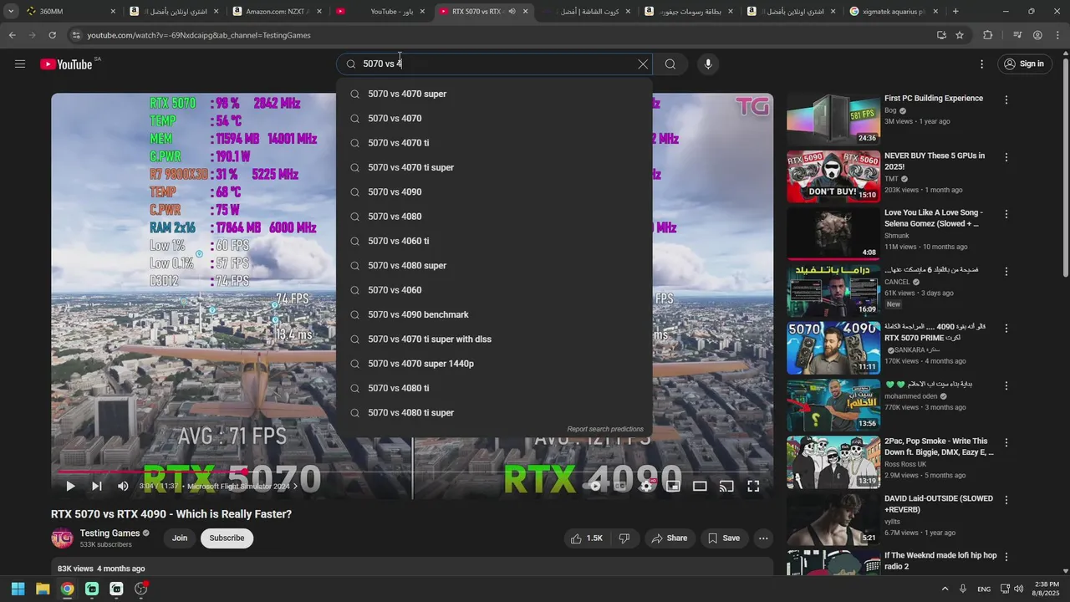Screen dimensions: 1070x602
Task: Open options for '2Pac, Pop Smoke' video
Action: pos(1006,442)
